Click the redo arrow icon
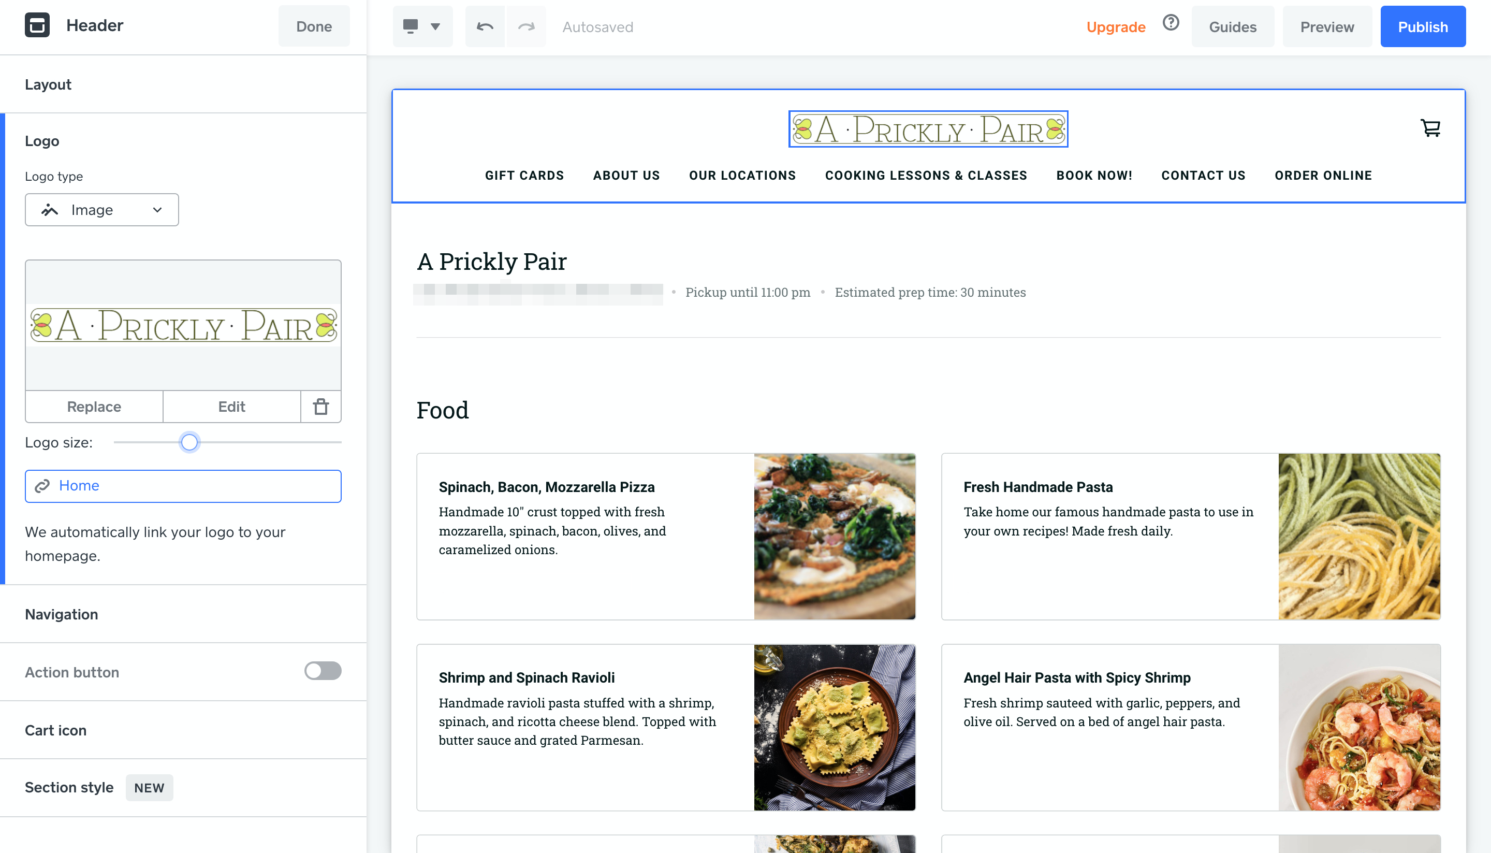This screenshot has height=853, width=1491. [526, 26]
